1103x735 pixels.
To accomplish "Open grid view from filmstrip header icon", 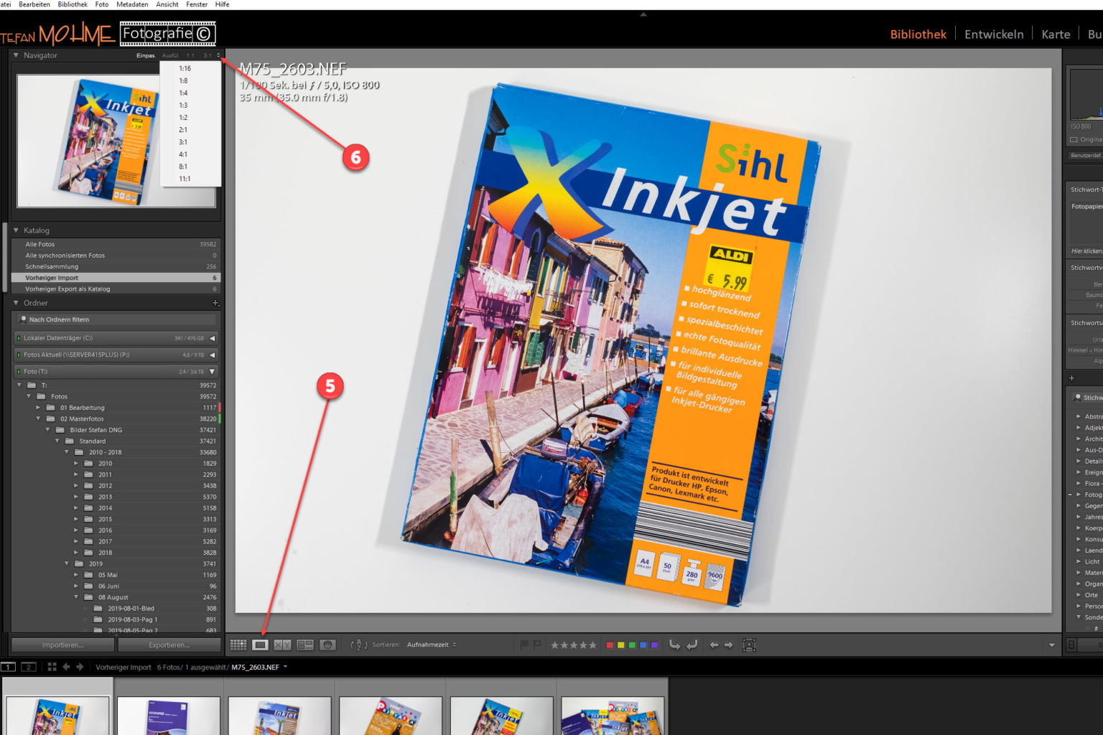I will tap(52, 667).
